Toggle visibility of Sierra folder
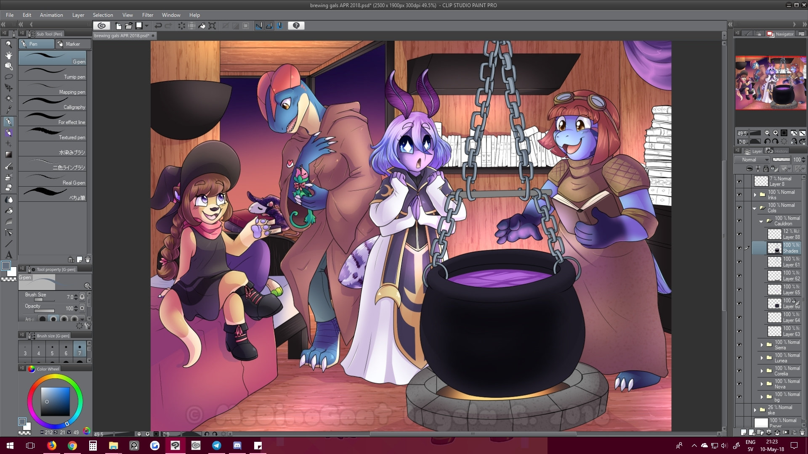The image size is (808, 454). 739,345
